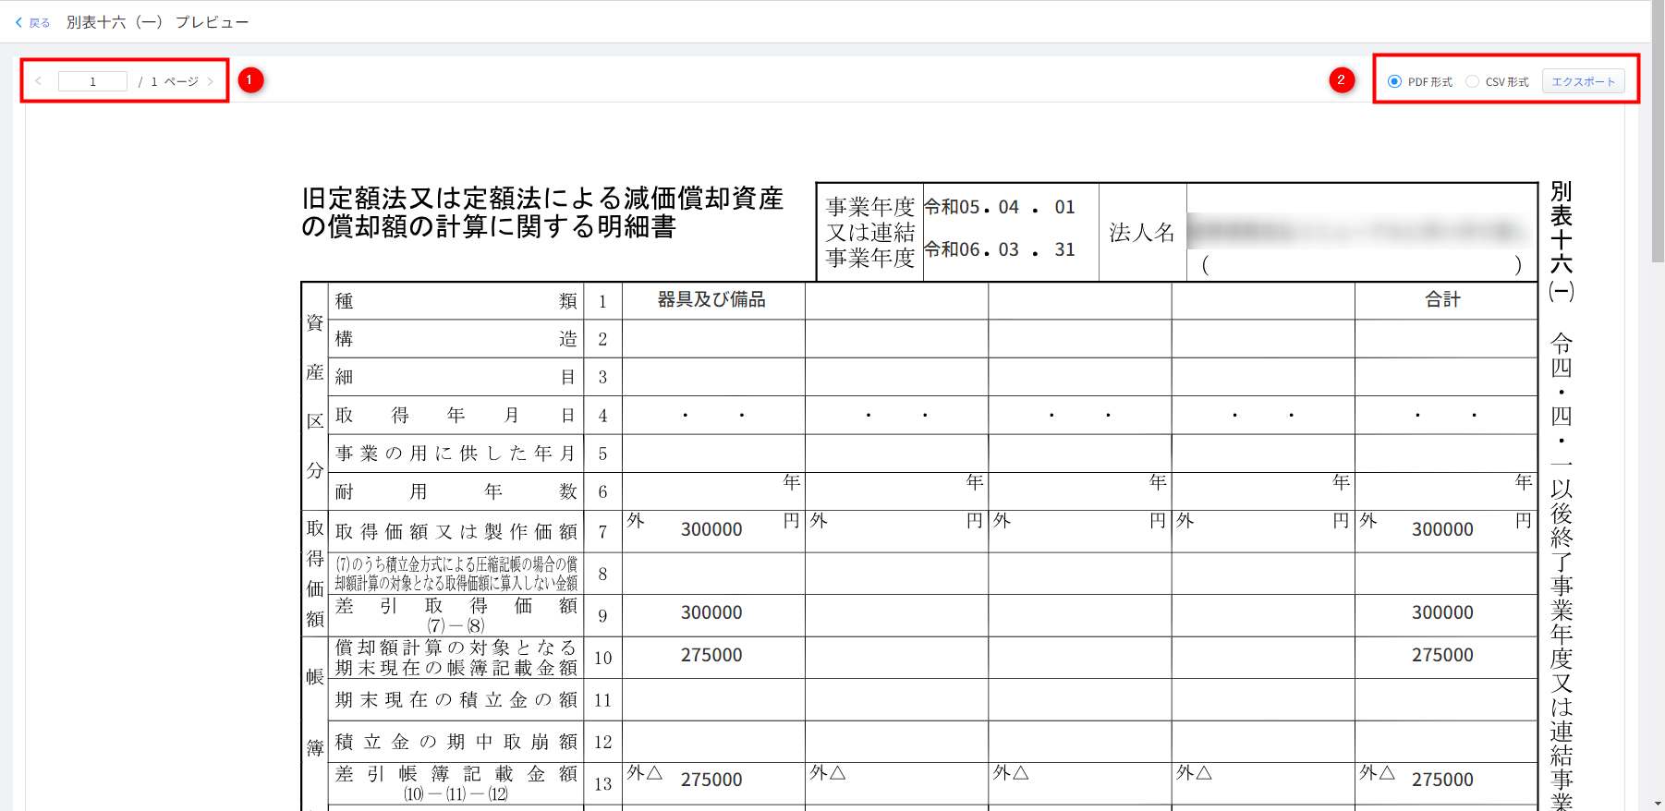This screenshot has height=811, width=1665.
Task: Click the エクスポート button
Action: (x=1583, y=81)
